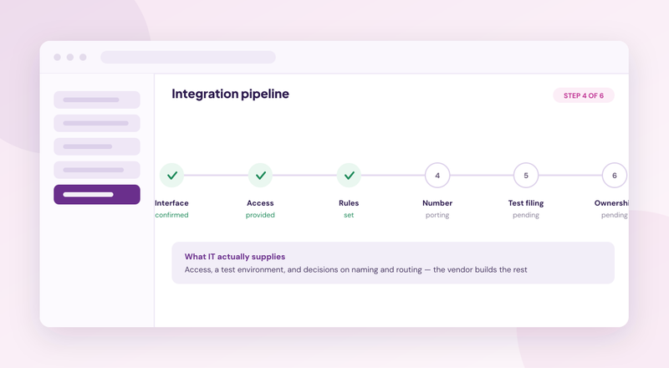The image size is (669, 368).
Task: Open the second sidebar menu item
Action: click(x=97, y=123)
